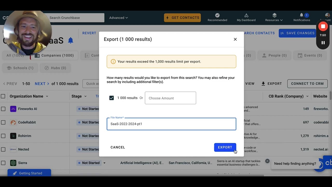Image resolution: width=332 pixels, height=187 pixels.
Task: Switch to People (0) tab
Action: point(274,55)
